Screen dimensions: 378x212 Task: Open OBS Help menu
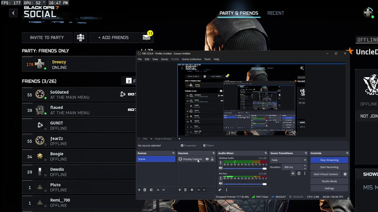tap(216, 59)
